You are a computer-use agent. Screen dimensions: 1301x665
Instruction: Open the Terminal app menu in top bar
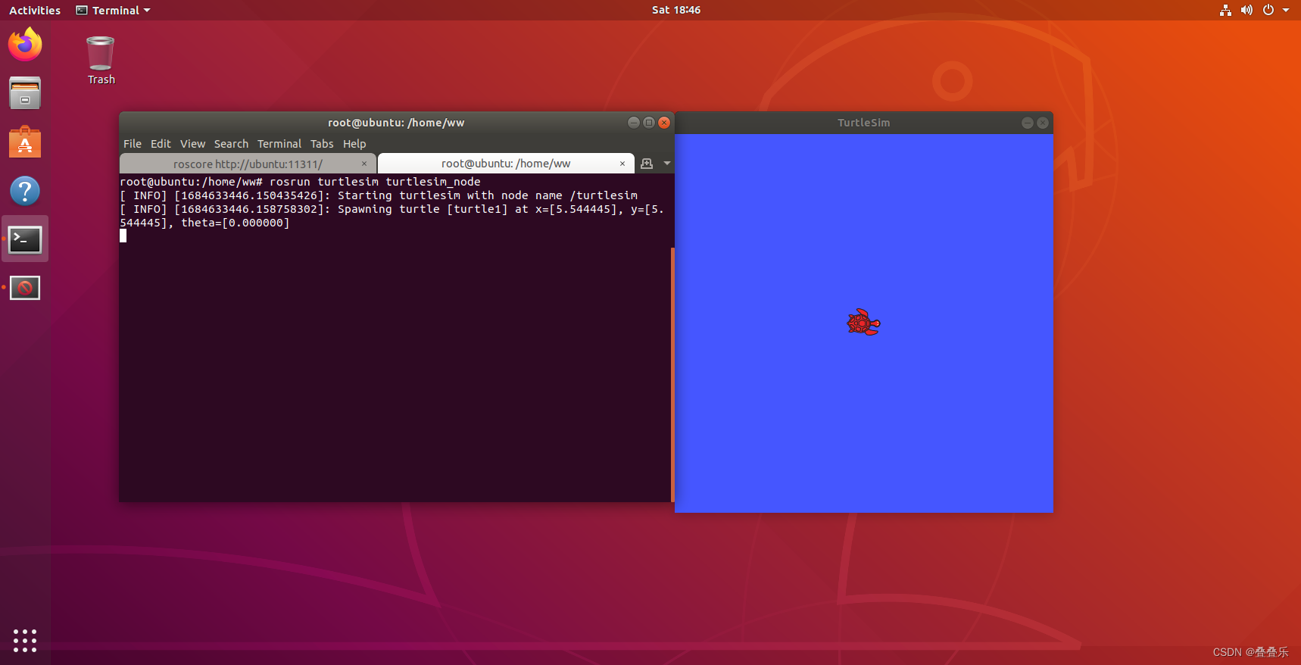coord(113,10)
